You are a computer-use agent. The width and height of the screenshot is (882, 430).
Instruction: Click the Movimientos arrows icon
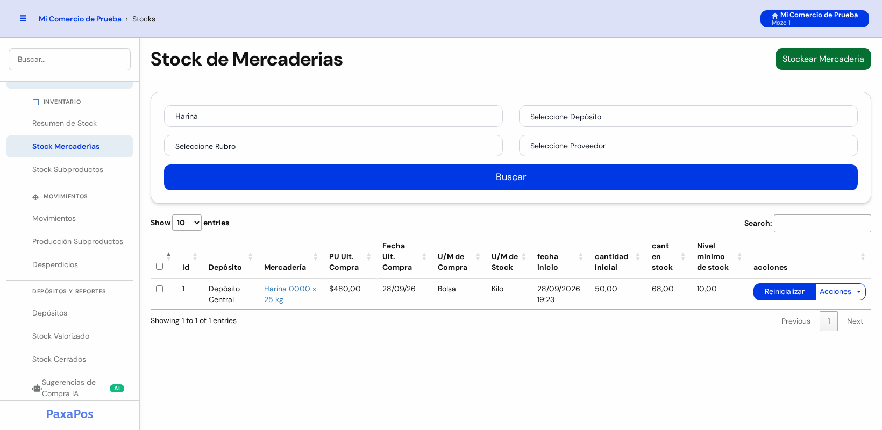(x=35, y=197)
